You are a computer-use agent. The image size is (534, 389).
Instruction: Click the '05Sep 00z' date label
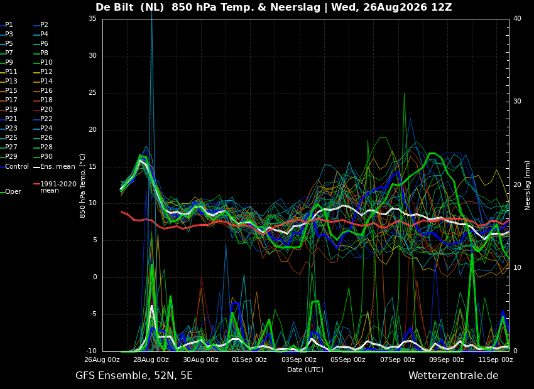click(348, 360)
